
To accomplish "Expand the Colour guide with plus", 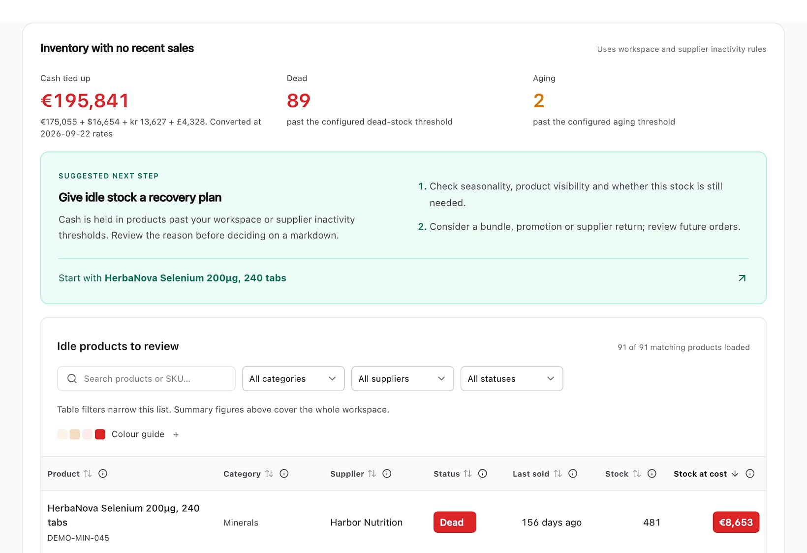I will pos(176,434).
